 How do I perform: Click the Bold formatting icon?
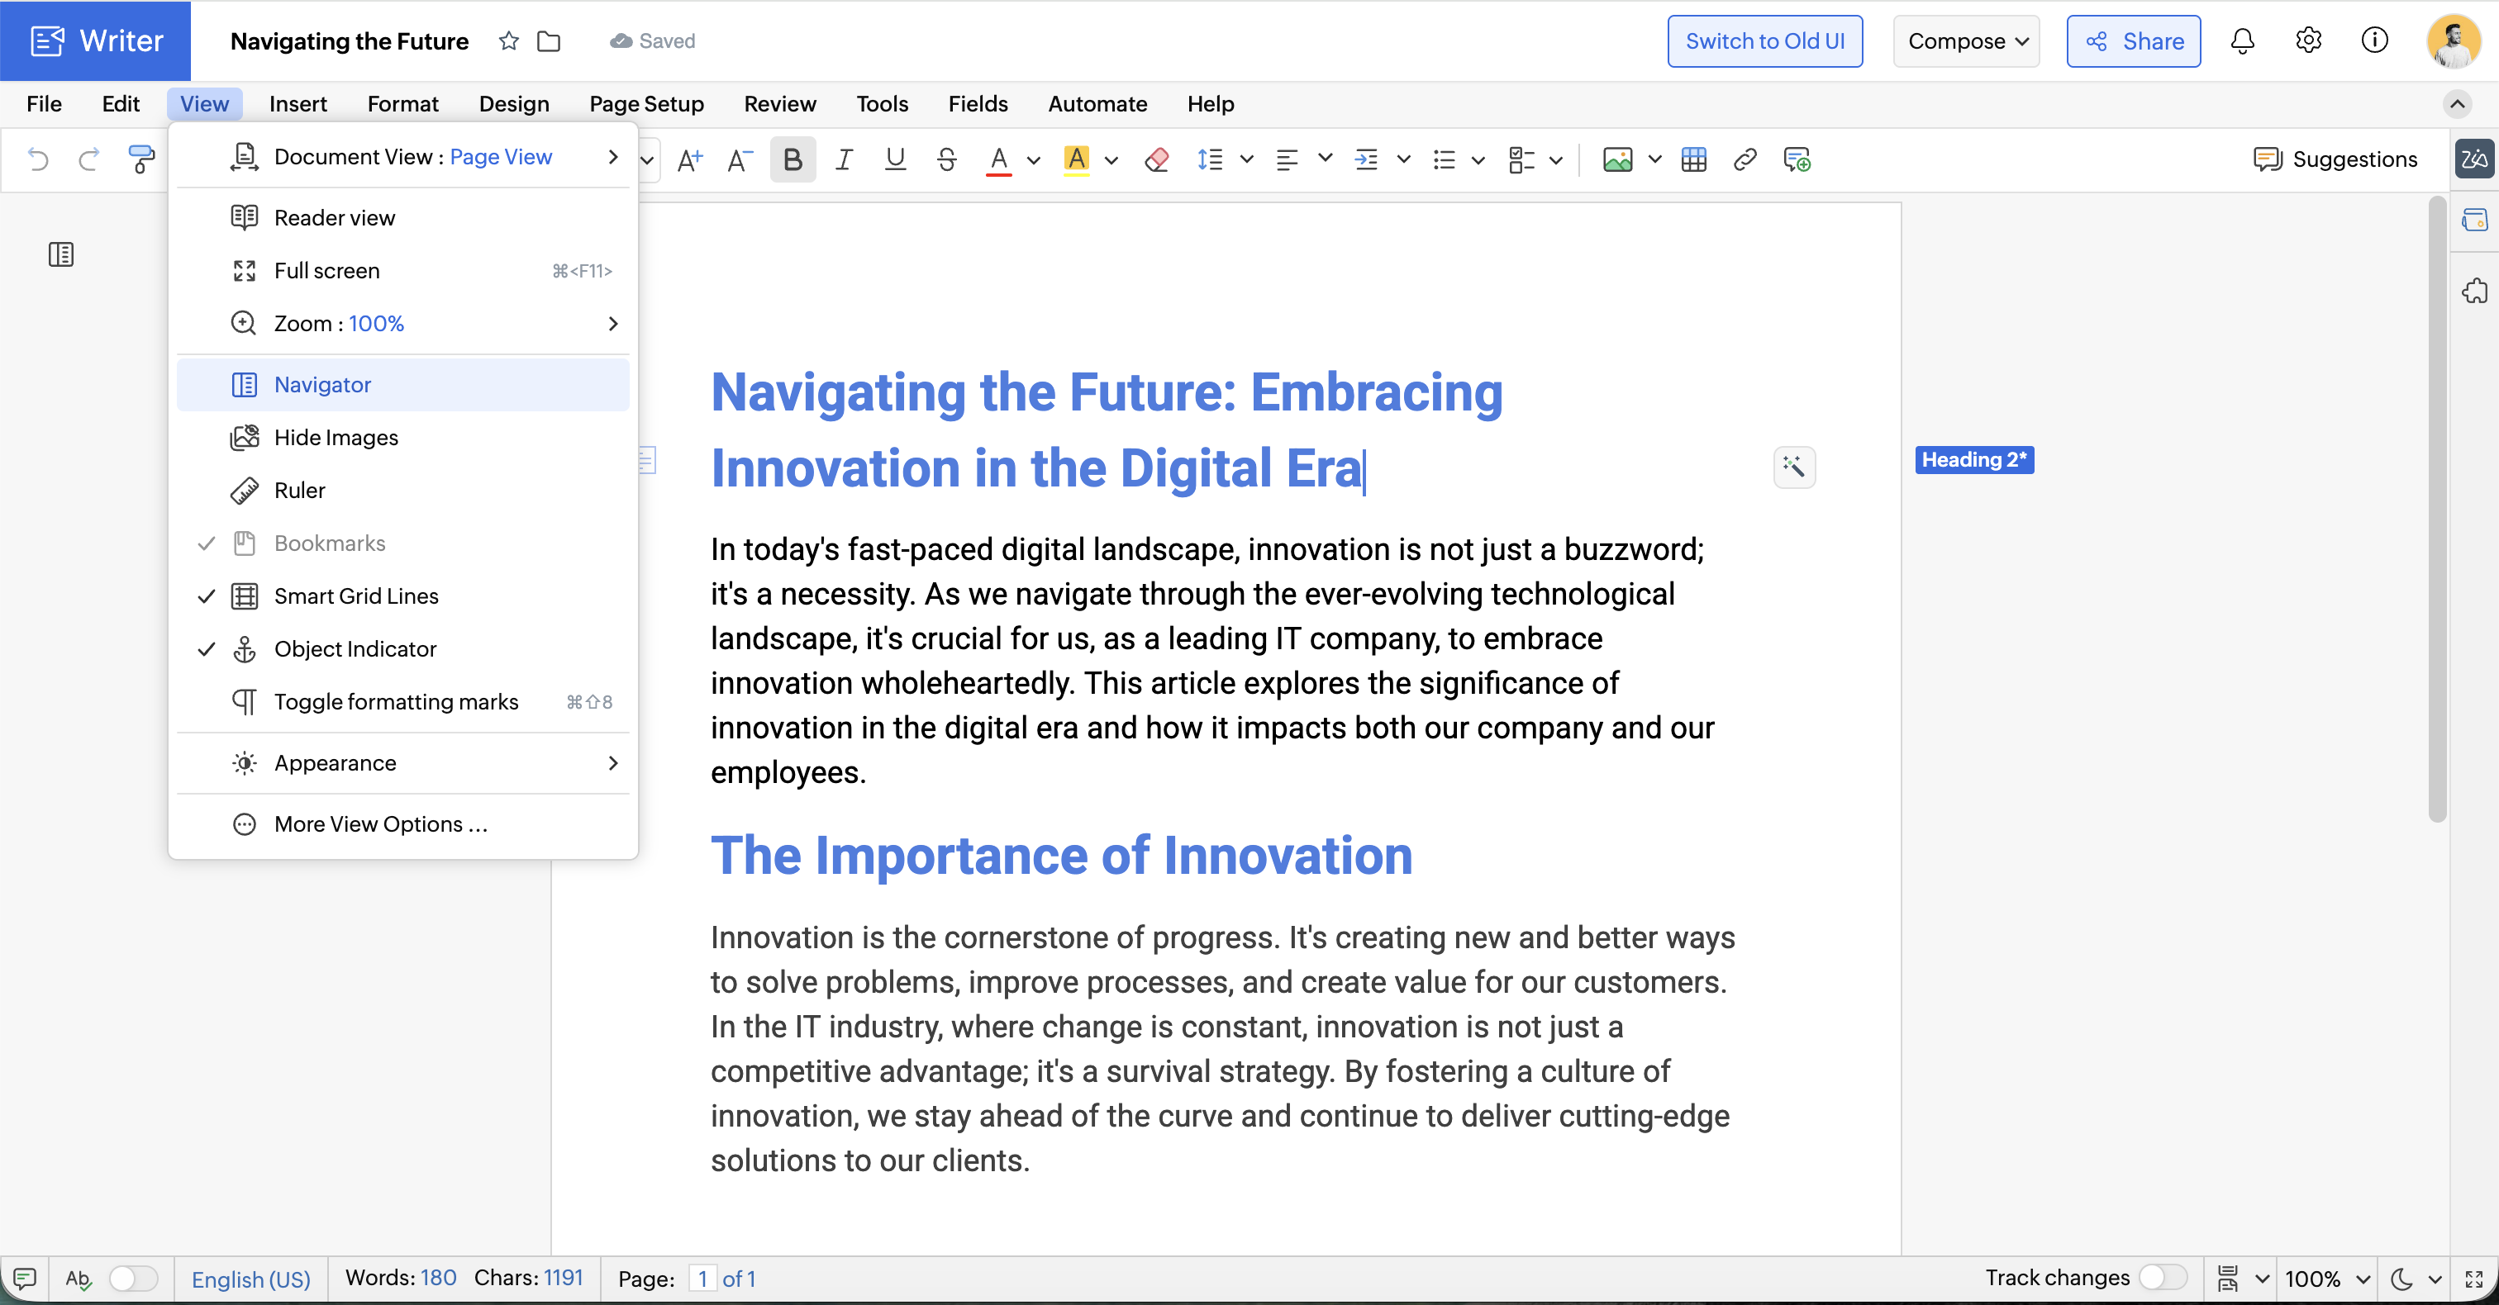click(792, 160)
